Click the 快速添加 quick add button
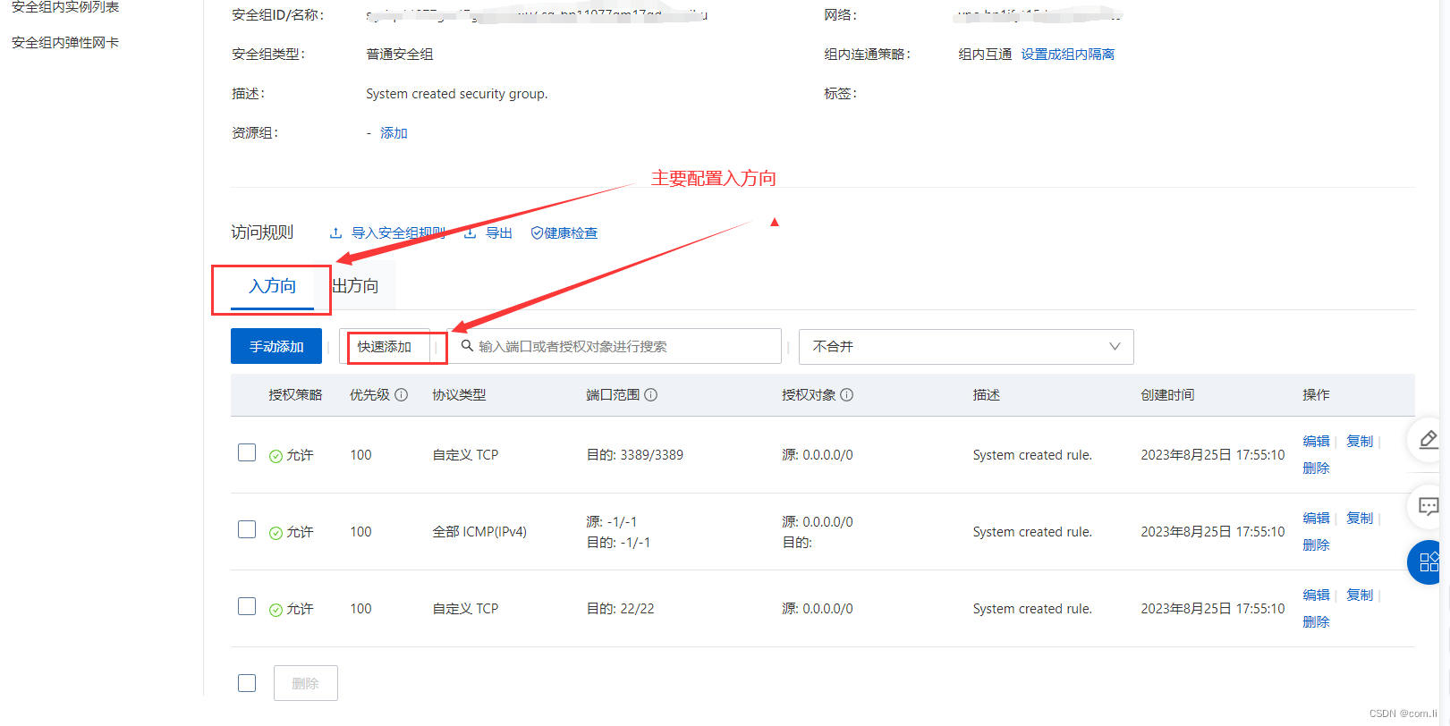 tap(385, 346)
